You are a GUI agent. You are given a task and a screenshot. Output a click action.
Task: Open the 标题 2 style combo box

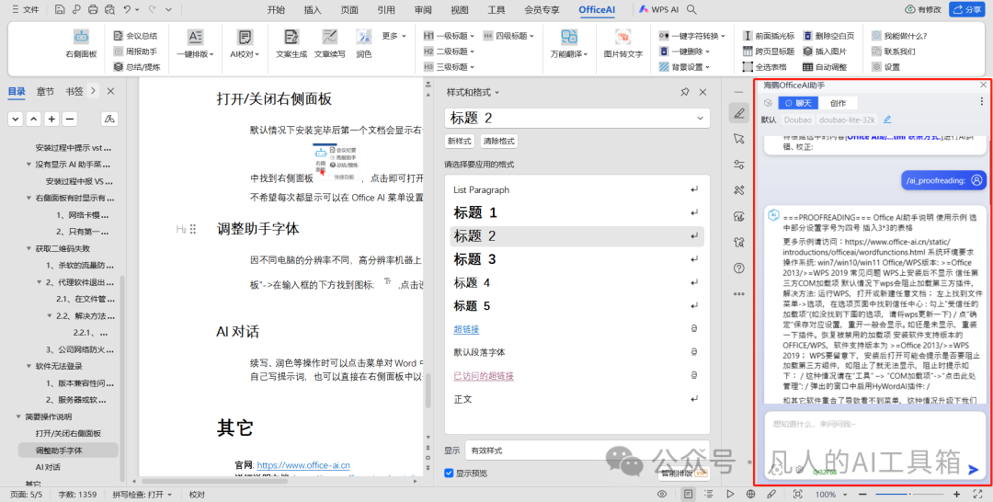click(x=576, y=118)
